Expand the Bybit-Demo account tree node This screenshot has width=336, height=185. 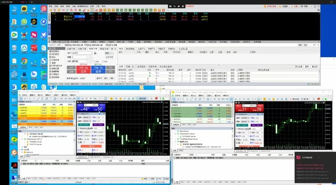tap(176, 132)
